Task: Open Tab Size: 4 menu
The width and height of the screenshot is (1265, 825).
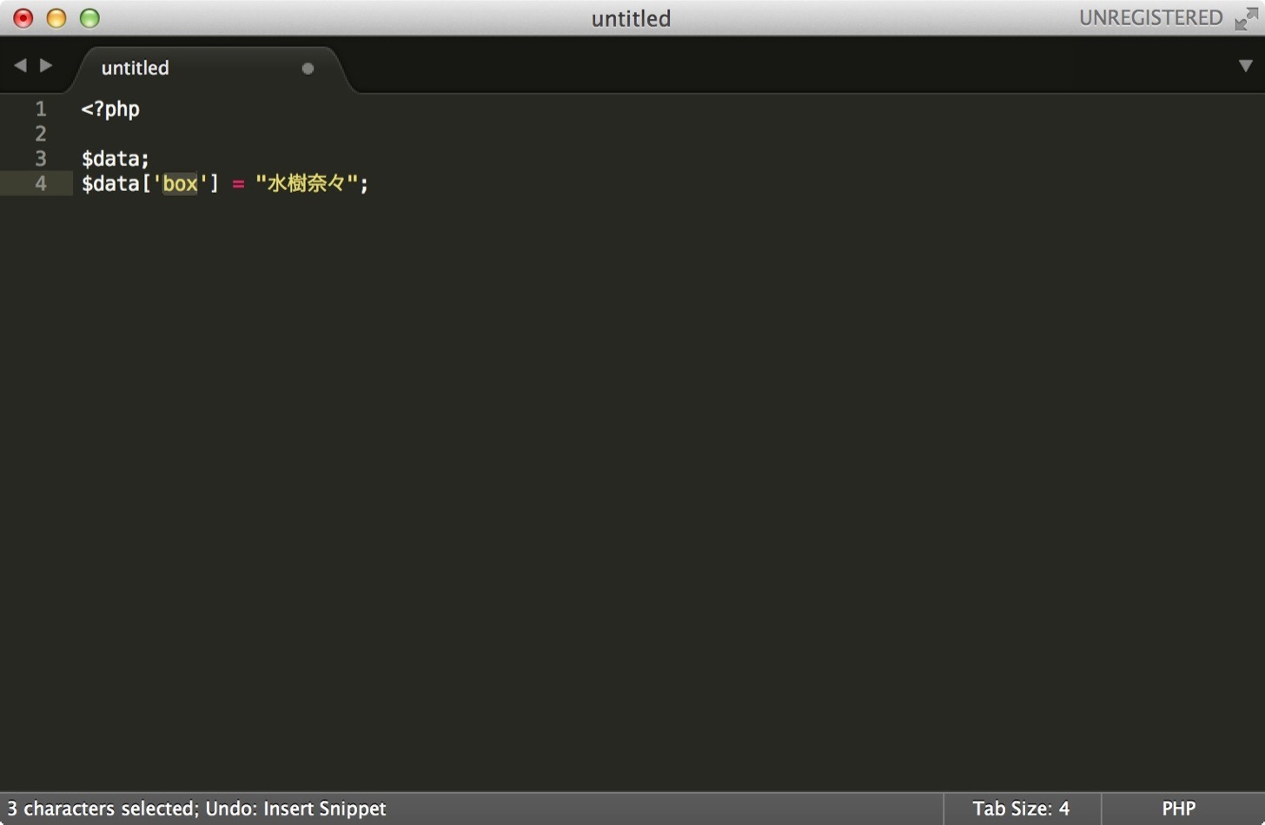Action: (x=1021, y=808)
